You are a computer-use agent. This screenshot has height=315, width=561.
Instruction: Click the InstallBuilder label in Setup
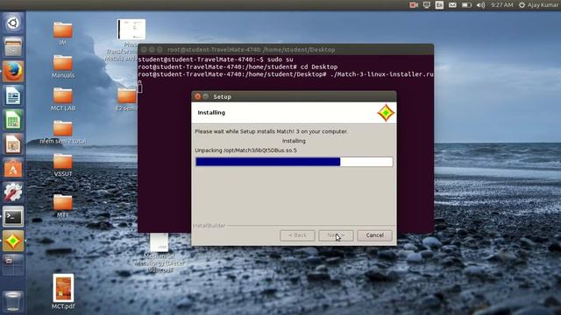(209, 226)
